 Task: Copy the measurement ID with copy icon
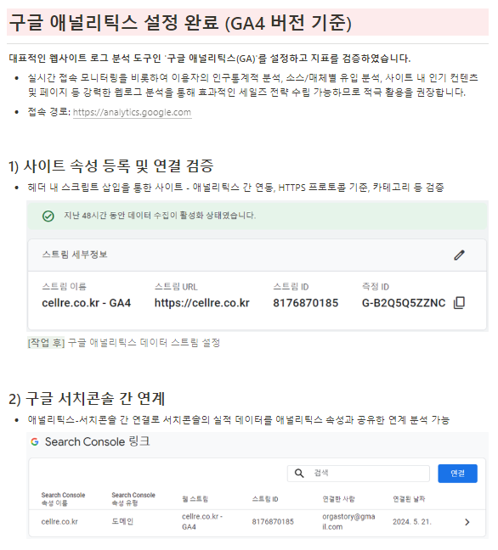click(x=459, y=303)
